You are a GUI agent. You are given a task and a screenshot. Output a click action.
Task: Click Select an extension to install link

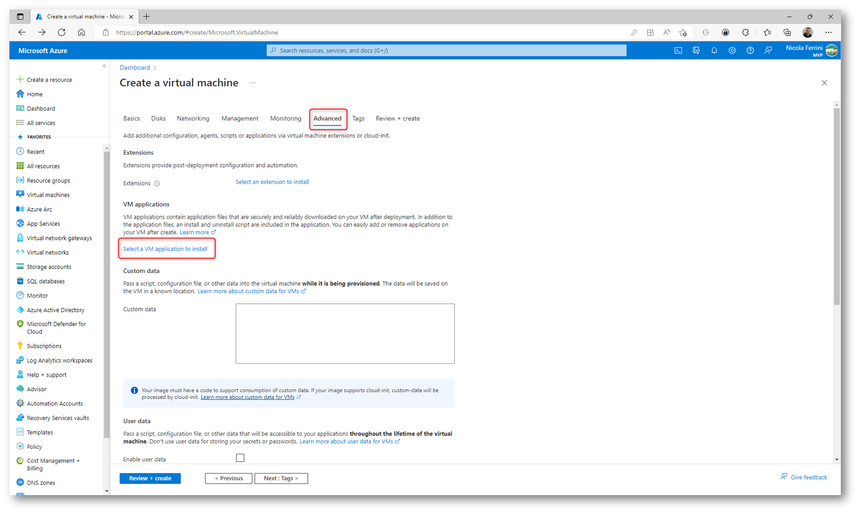click(x=272, y=182)
